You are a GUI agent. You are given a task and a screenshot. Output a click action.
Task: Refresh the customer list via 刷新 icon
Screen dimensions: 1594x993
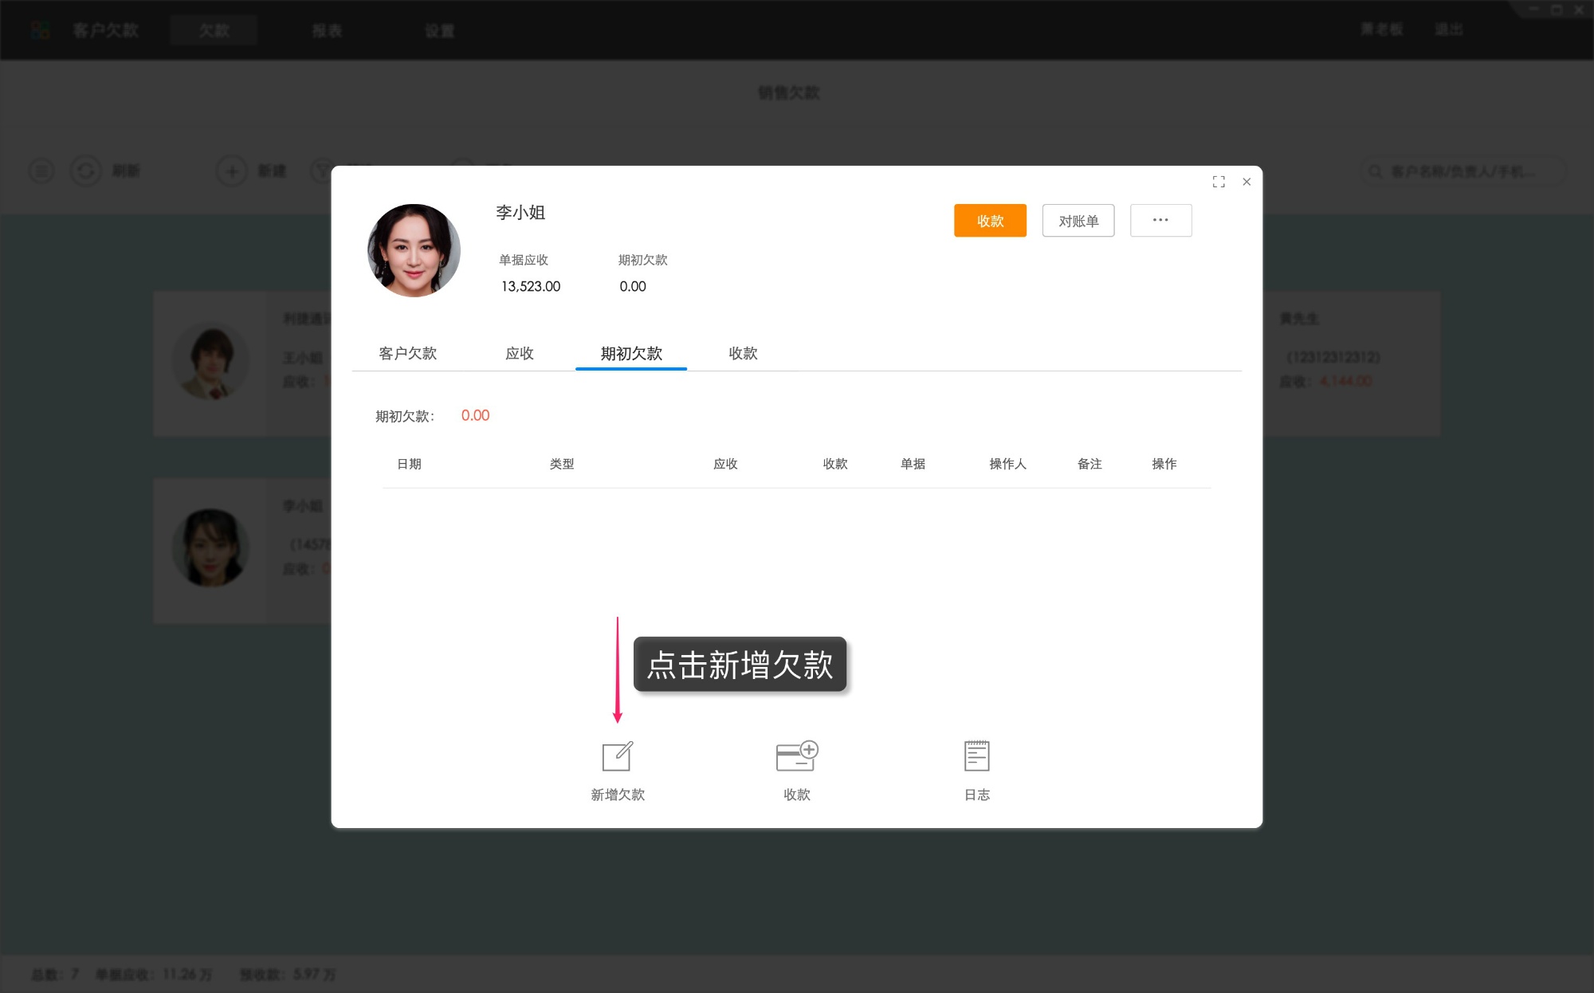86,171
